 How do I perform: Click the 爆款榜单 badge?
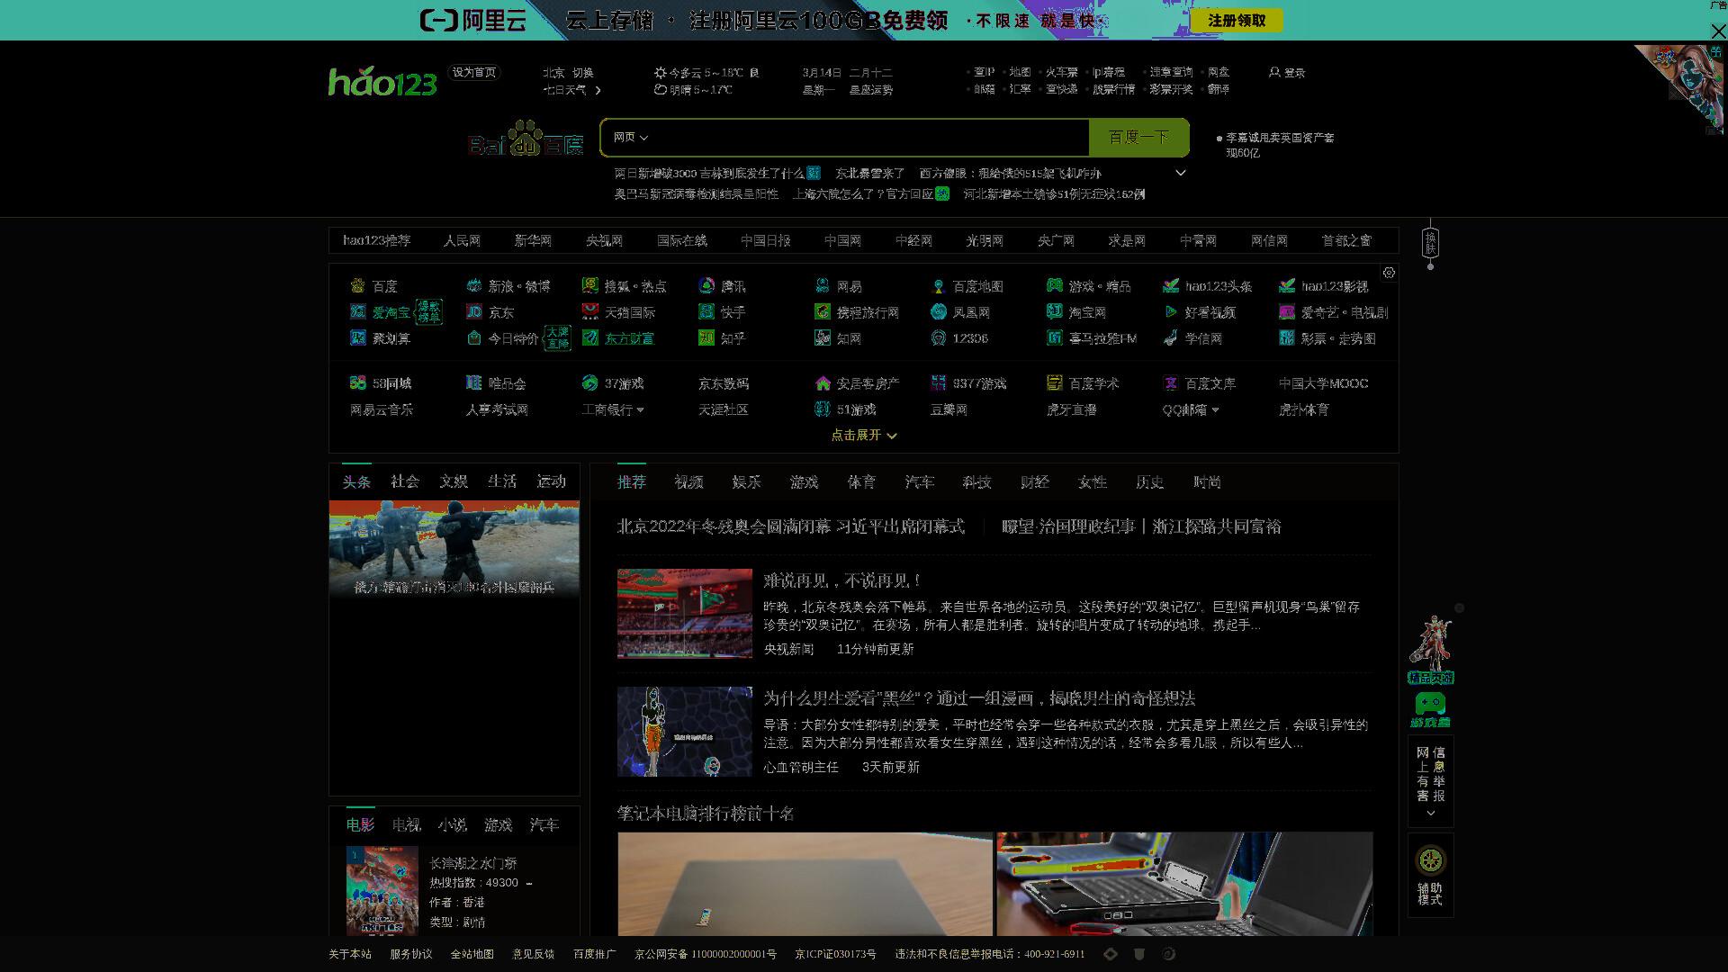(x=428, y=311)
